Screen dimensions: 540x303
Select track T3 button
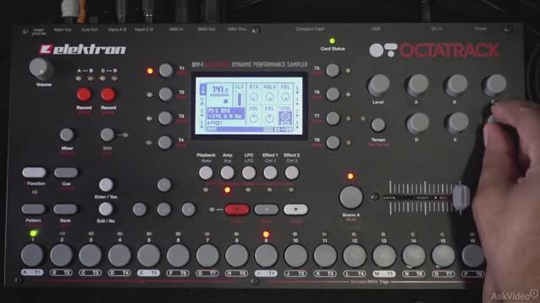tap(165, 118)
